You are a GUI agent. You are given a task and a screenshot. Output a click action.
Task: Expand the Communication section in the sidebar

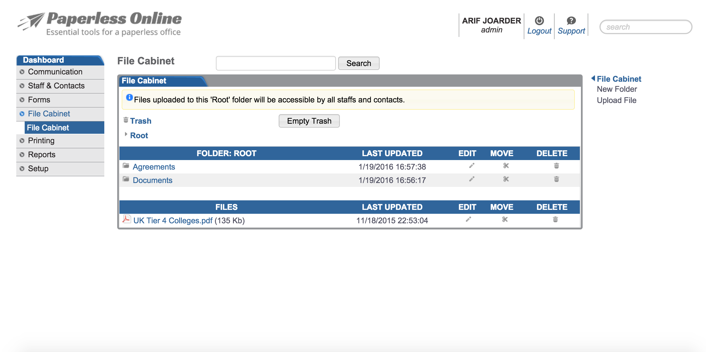22,72
